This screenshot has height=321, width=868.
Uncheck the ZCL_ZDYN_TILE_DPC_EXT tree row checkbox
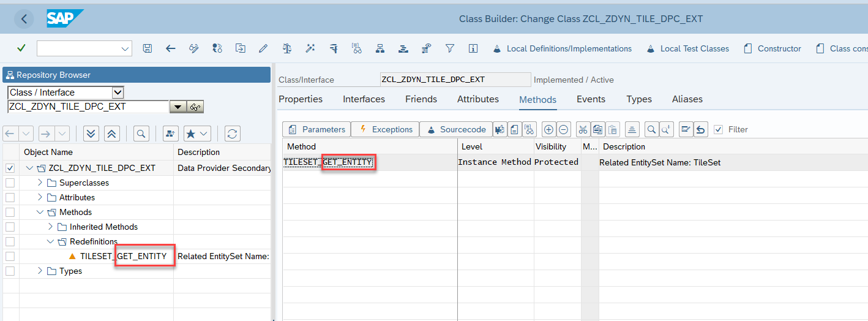10,168
